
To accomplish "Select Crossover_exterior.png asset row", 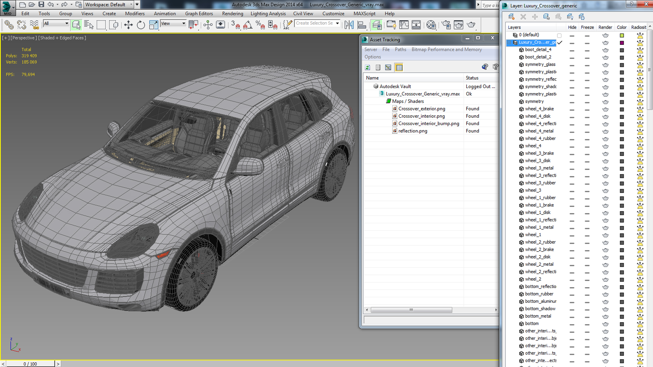I will tap(431, 109).
